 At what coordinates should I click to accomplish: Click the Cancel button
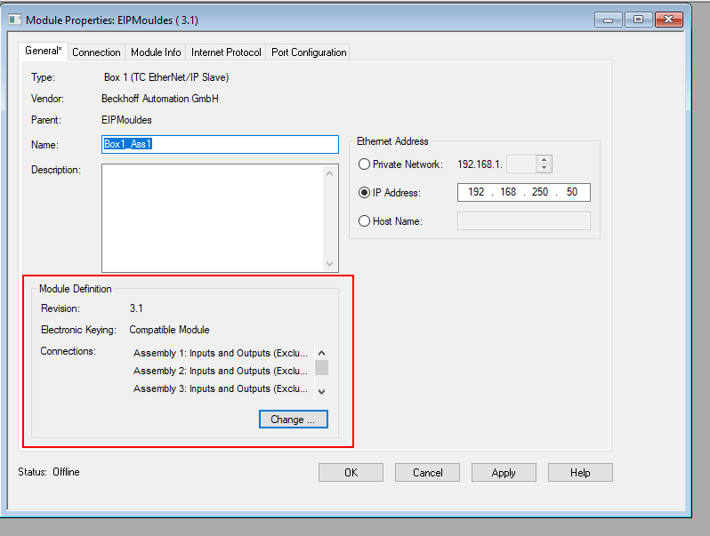427,473
